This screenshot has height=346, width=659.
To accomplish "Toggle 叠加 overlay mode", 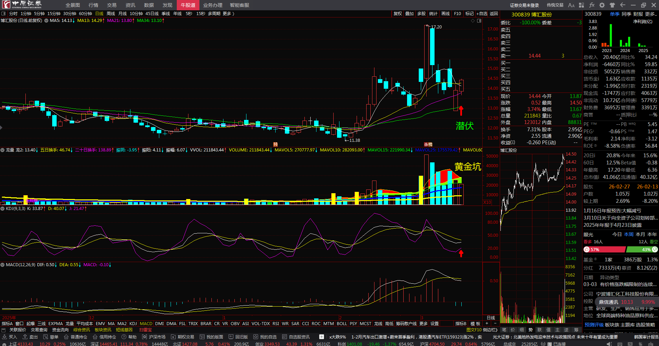I will pyautogui.click(x=409, y=14).
